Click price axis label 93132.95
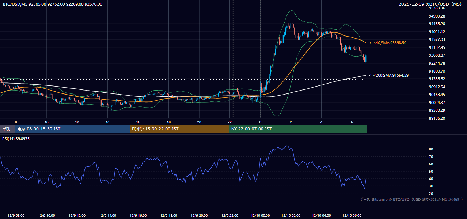This screenshot has height=219, width=467. click(x=437, y=47)
